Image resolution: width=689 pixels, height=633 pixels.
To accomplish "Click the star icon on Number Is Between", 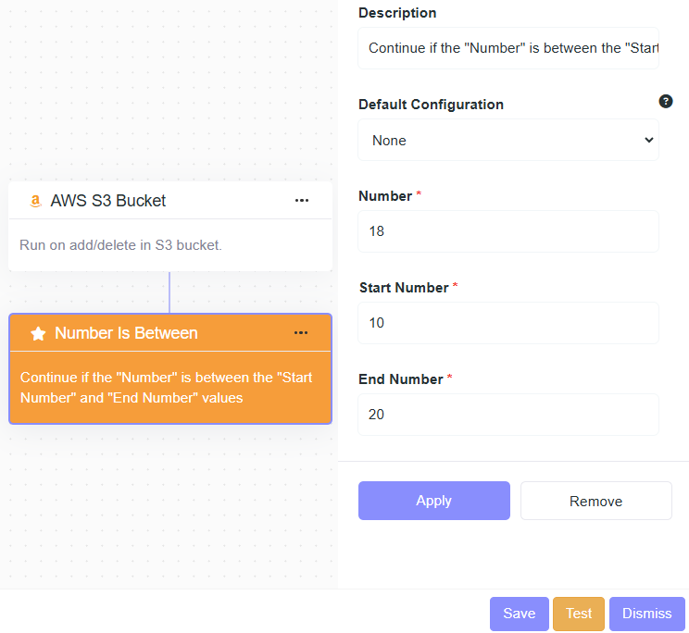I will click(38, 333).
